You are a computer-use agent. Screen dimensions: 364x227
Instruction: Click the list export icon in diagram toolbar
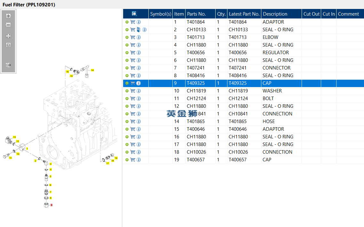(8, 65)
